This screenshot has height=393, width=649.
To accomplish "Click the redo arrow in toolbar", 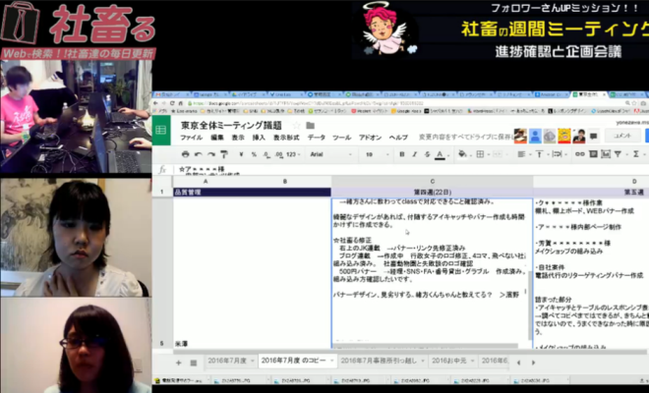I will [x=210, y=155].
